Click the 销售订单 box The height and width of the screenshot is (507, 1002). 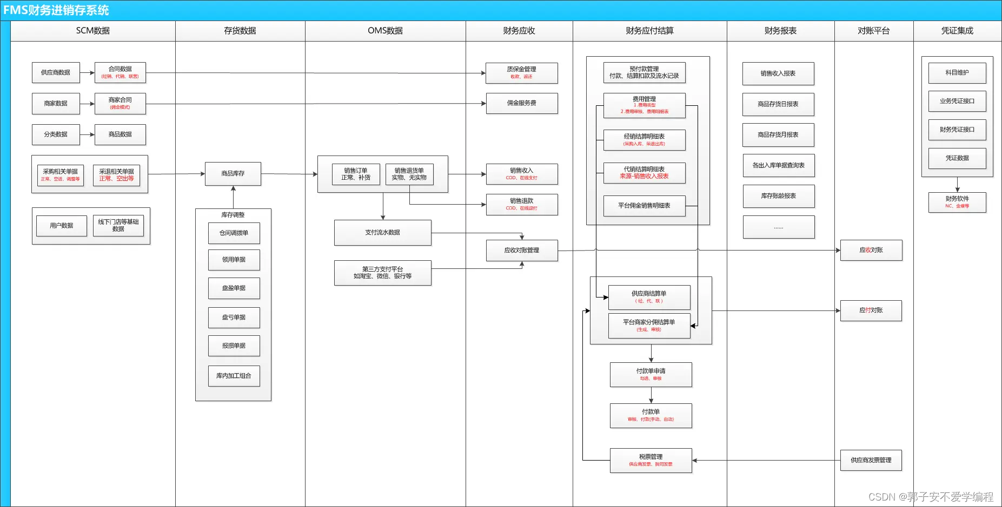tap(356, 174)
